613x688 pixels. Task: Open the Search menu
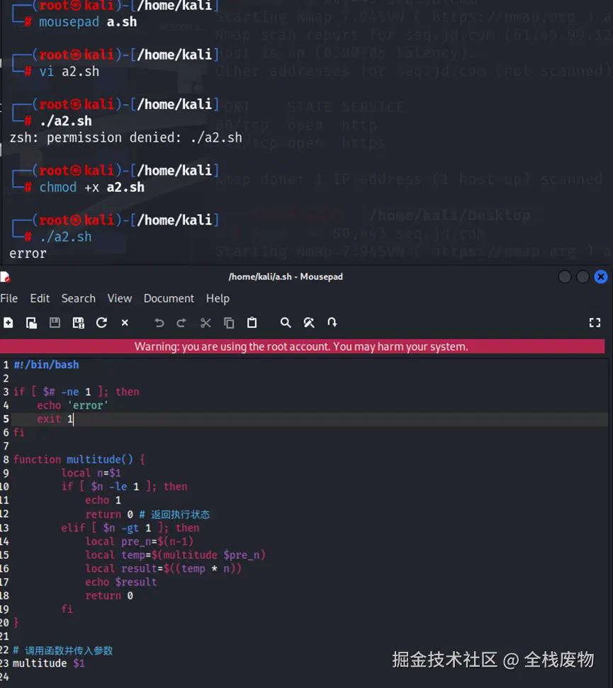tap(79, 298)
